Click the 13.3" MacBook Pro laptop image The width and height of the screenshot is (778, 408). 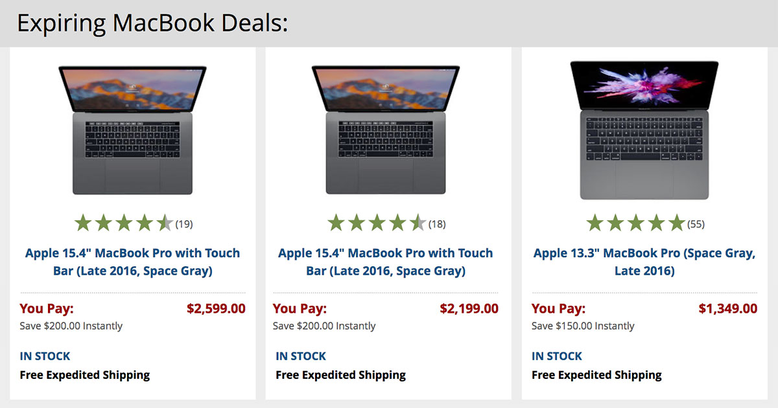point(644,130)
